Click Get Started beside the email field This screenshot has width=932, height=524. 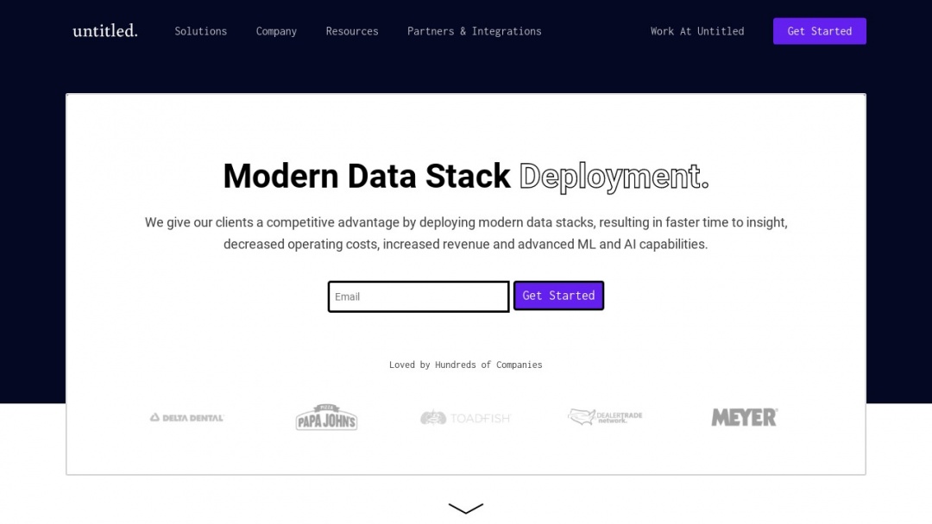[x=558, y=295]
